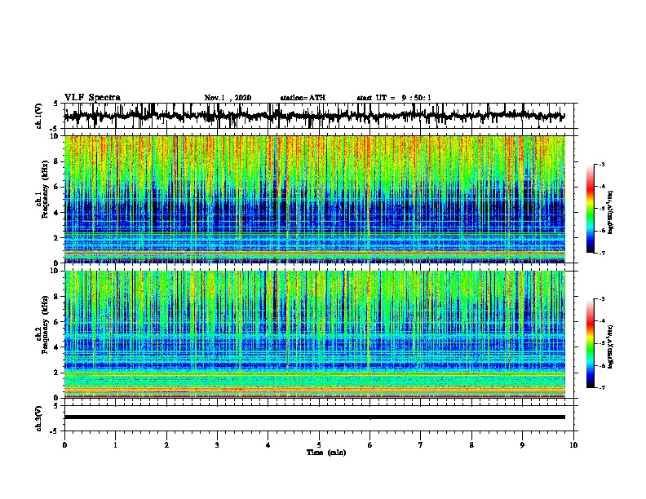Click time axis tick label "5"
646x499 pixels.
pyautogui.click(x=319, y=445)
